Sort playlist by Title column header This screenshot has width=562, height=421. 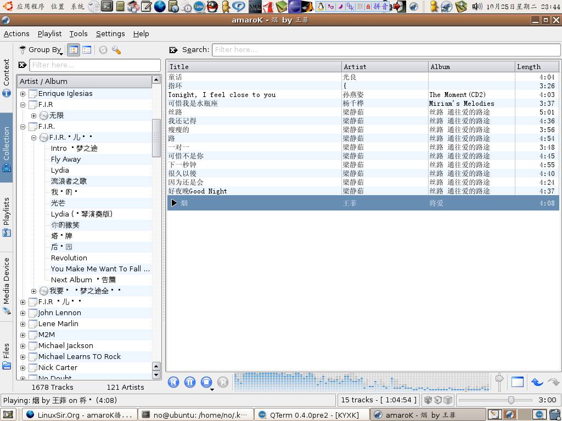254,66
